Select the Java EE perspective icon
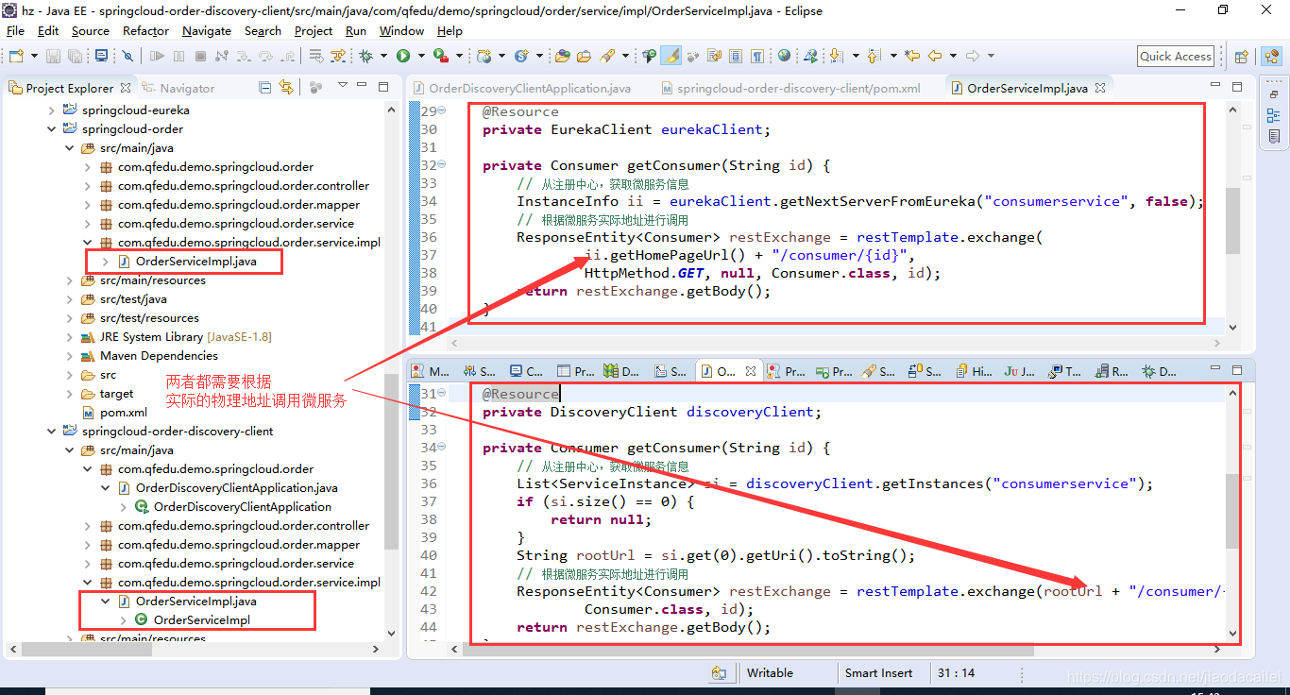1290x695 pixels. point(1271,56)
